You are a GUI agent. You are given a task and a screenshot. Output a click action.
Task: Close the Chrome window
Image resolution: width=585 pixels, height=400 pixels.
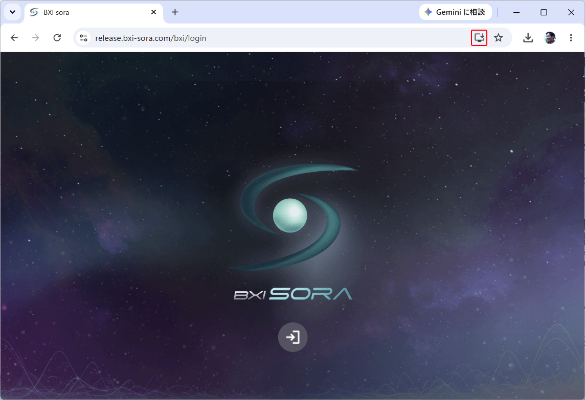click(x=571, y=12)
